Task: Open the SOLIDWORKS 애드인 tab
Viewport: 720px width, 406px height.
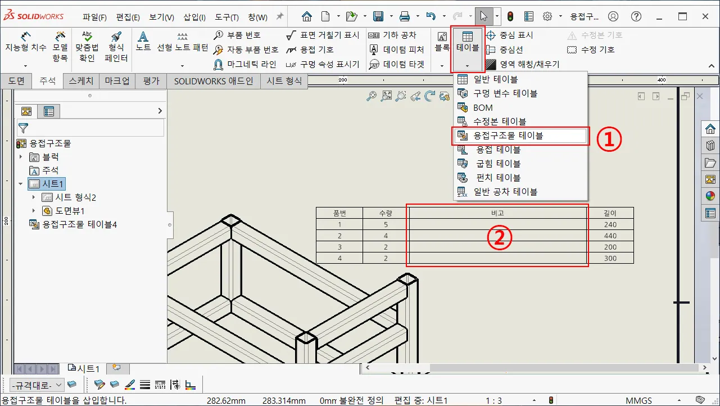Action: coord(214,81)
